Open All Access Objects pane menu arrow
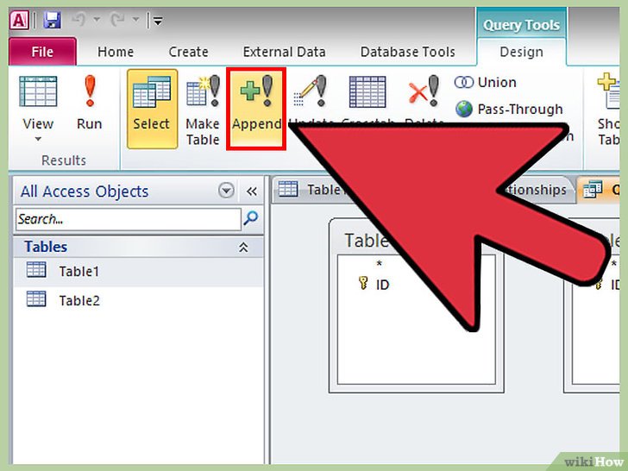Image resolution: width=628 pixels, height=471 pixels. pos(226,191)
